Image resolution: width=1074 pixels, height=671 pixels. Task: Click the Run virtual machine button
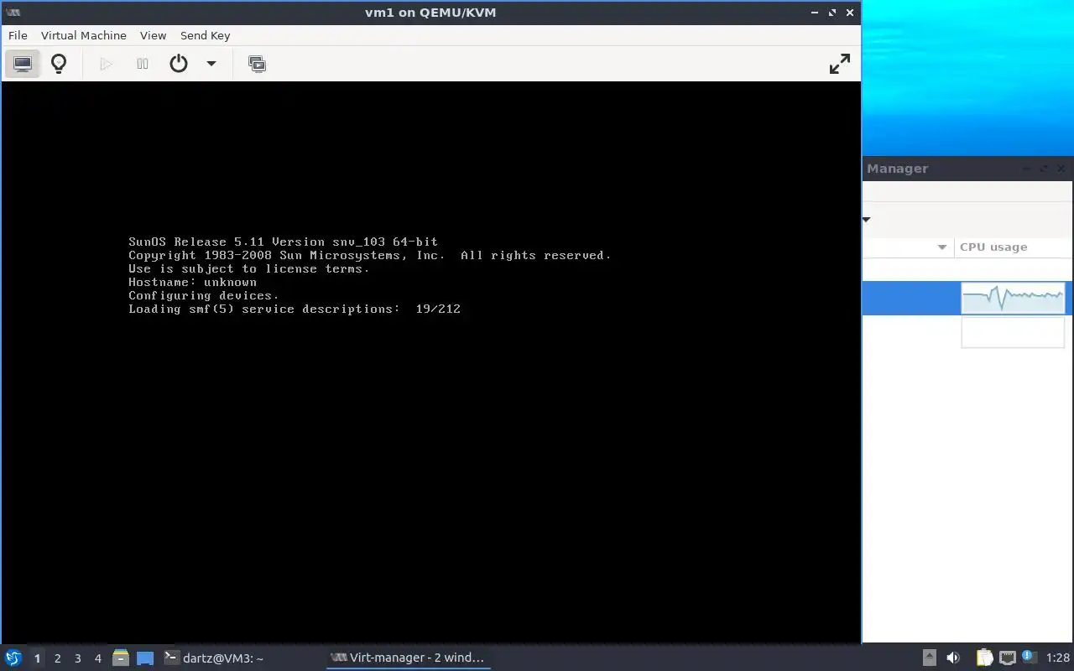tap(106, 64)
